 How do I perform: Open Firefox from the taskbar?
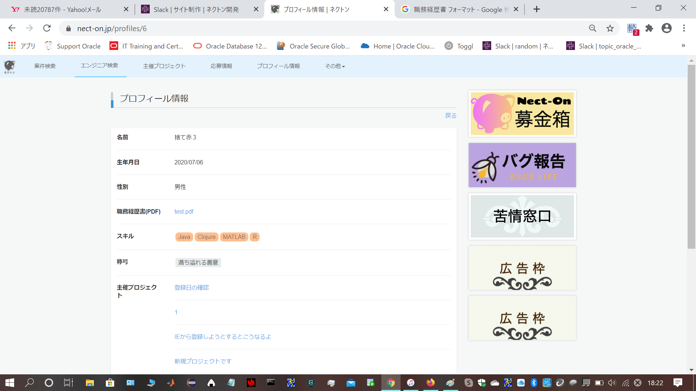430,383
